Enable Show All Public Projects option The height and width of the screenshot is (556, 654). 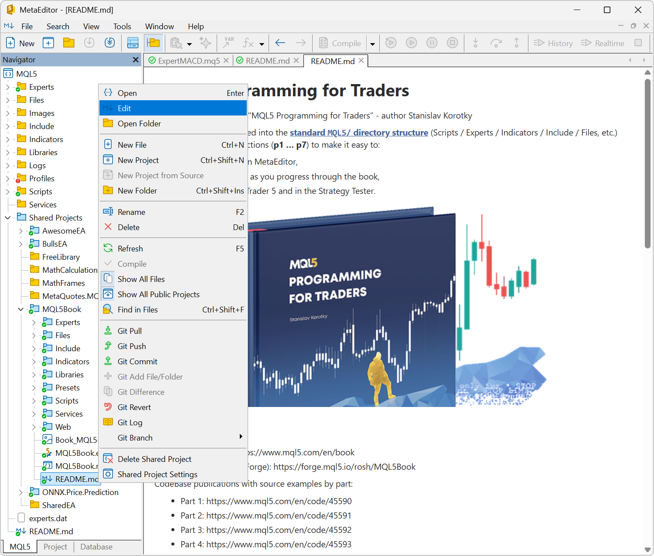pyautogui.click(x=158, y=294)
